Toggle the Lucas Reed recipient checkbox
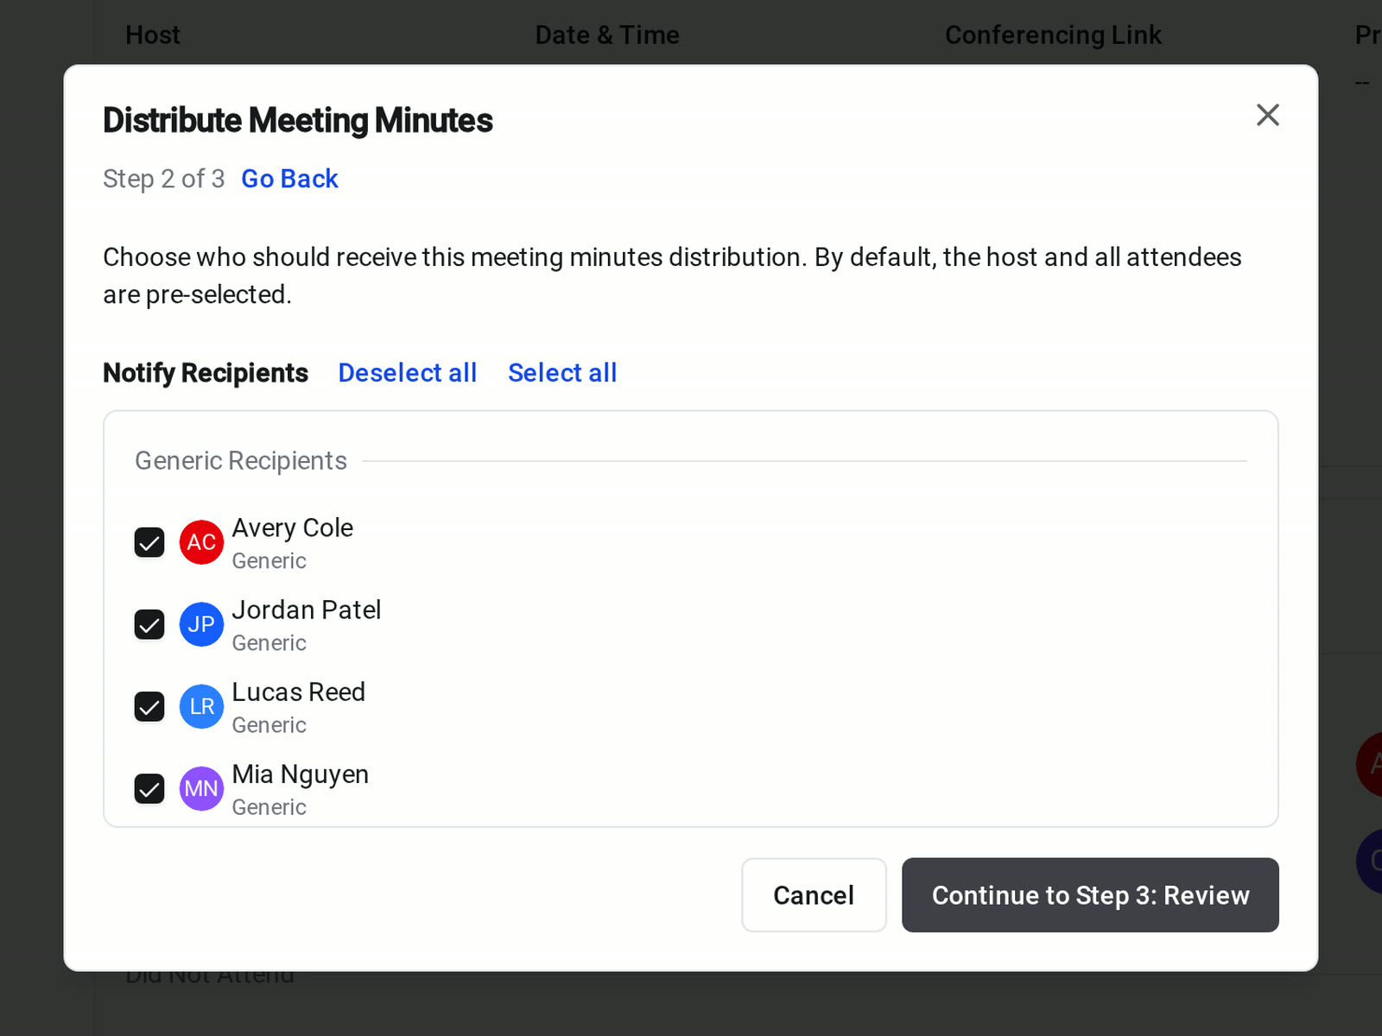1382x1036 pixels. click(x=149, y=706)
